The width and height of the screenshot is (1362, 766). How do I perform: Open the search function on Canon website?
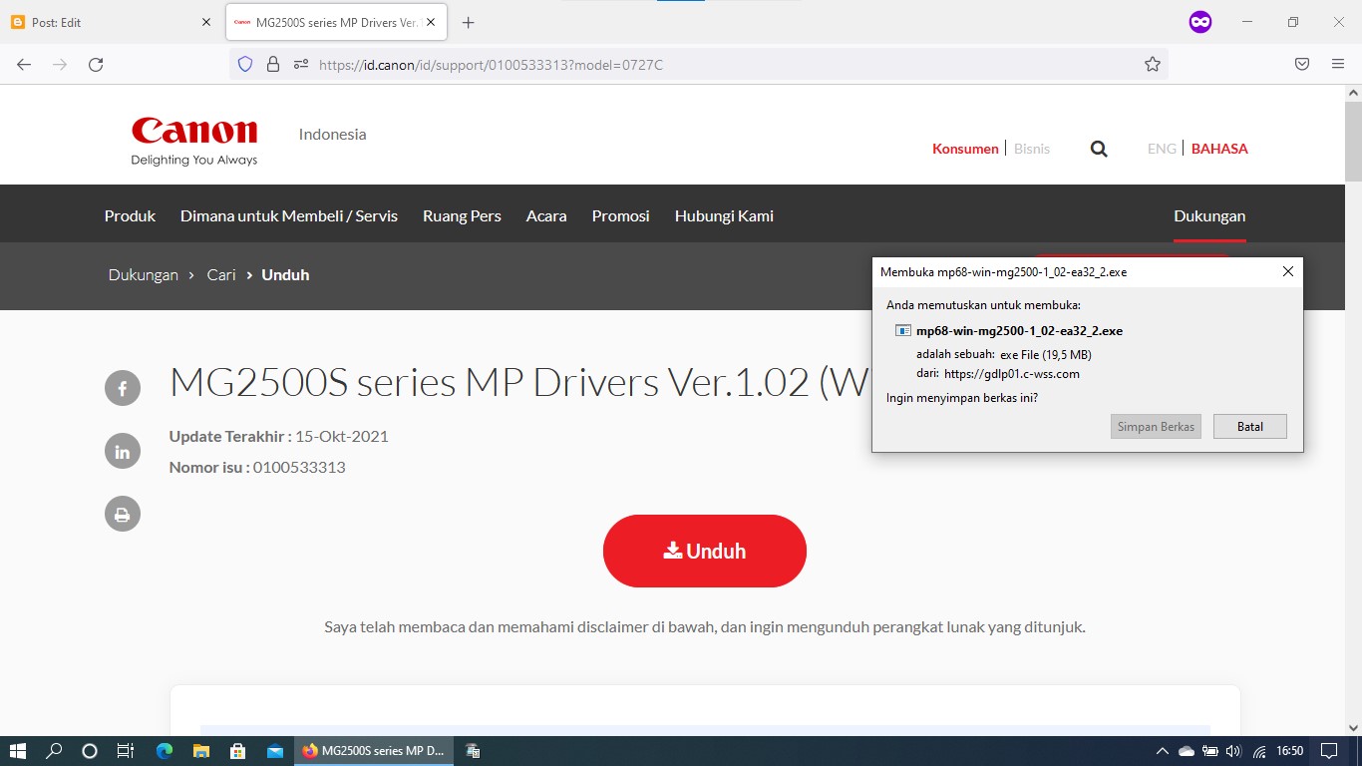pos(1098,148)
